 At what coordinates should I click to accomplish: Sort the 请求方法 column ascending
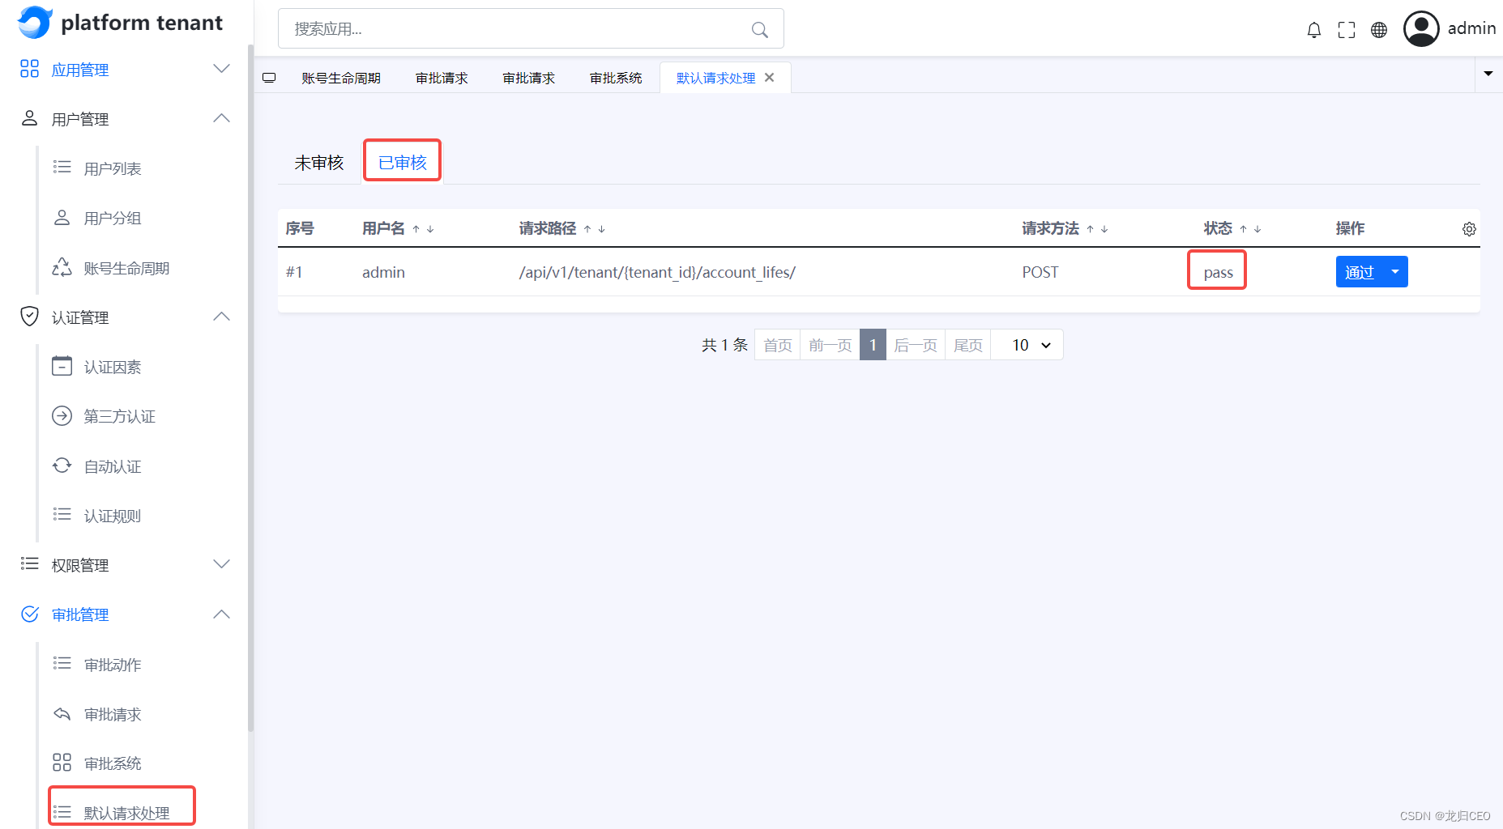click(1090, 229)
